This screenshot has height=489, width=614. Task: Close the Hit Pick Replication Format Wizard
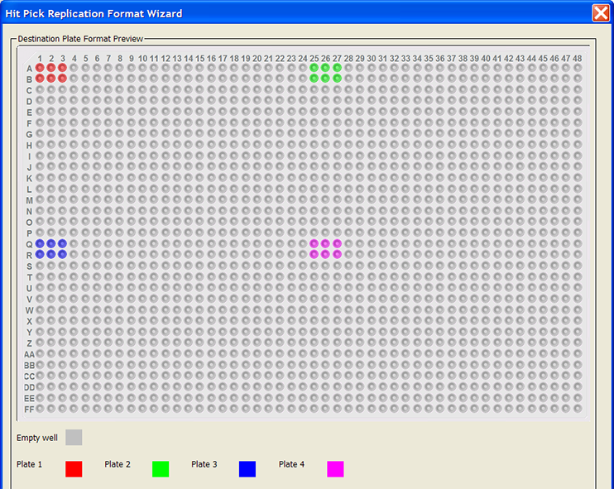[601, 13]
